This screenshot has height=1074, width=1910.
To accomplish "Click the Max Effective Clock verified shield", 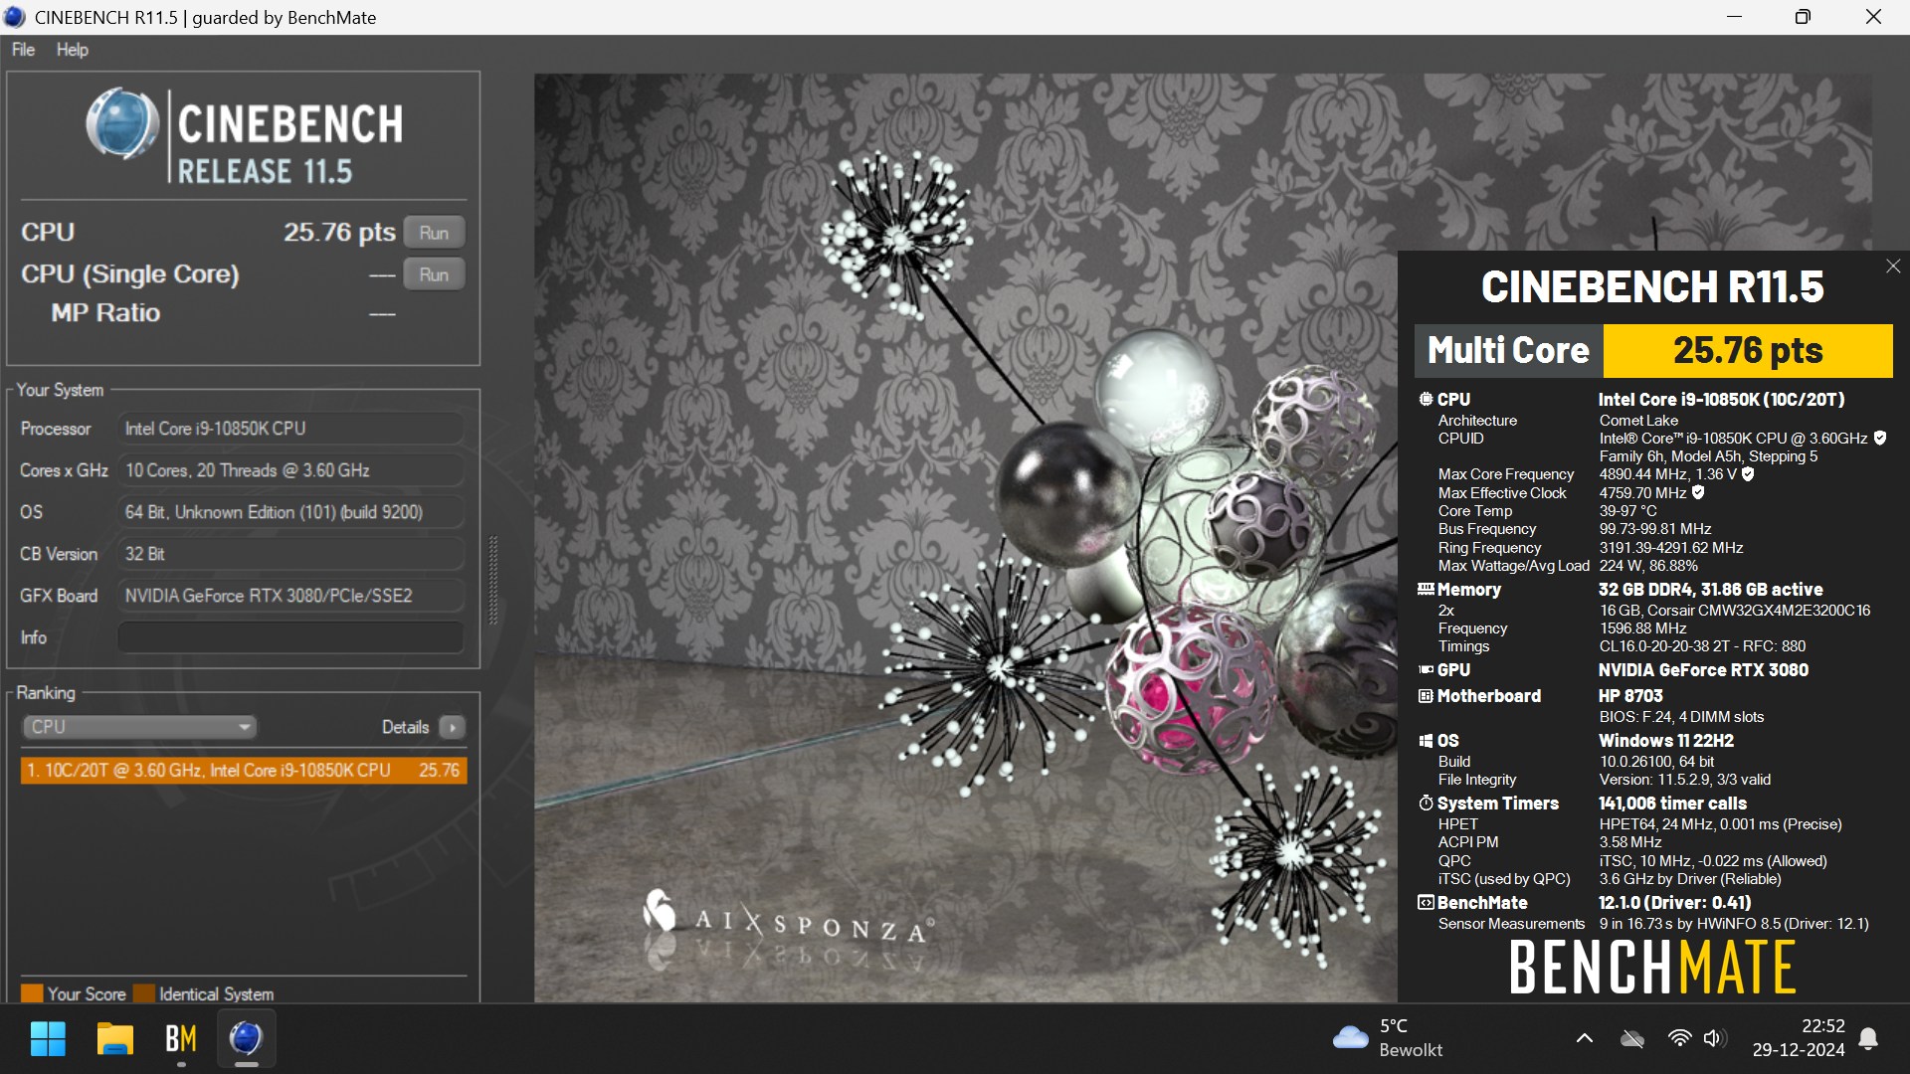I will [x=1698, y=492].
